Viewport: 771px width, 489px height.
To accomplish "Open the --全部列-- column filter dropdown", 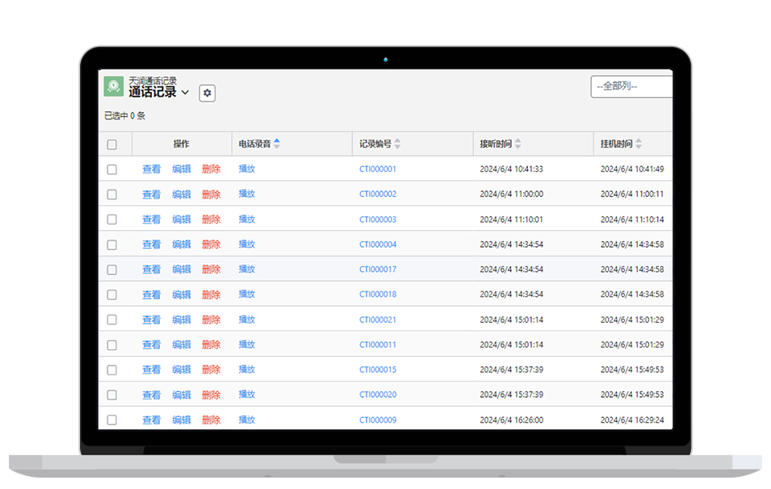I will pos(631,86).
